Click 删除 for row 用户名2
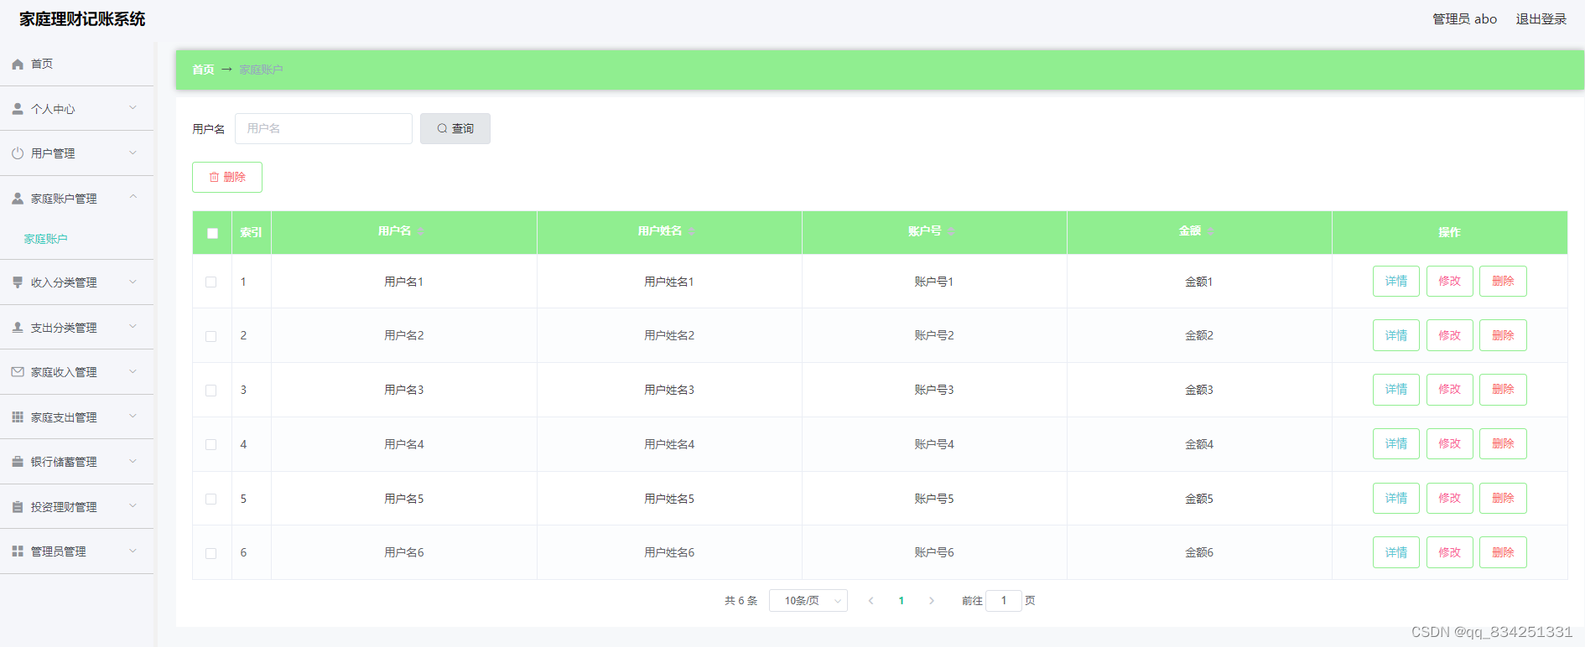This screenshot has height=647, width=1585. pos(1503,335)
